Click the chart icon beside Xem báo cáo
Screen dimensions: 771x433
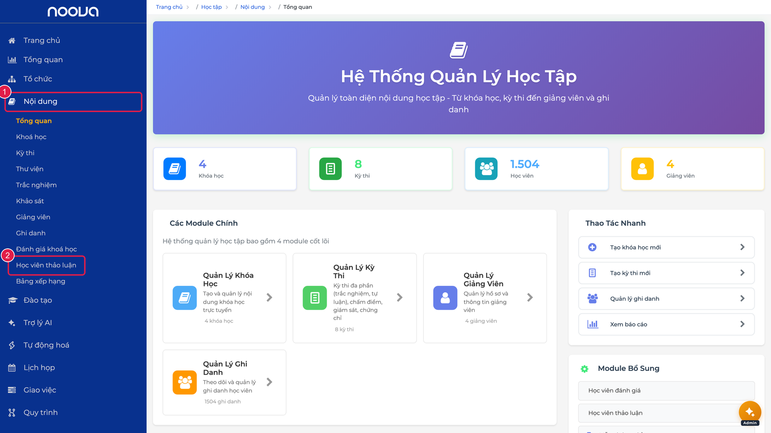click(x=592, y=324)
